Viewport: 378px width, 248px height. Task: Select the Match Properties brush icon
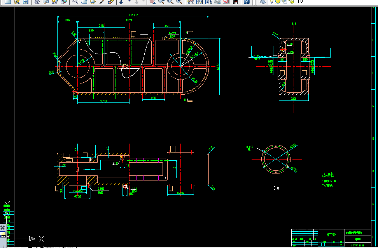[x=102, y=2]
